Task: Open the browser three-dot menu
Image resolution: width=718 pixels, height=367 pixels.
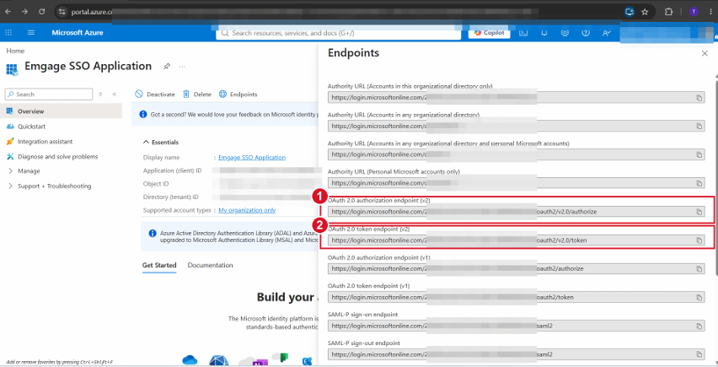Action: click(710, 12)
